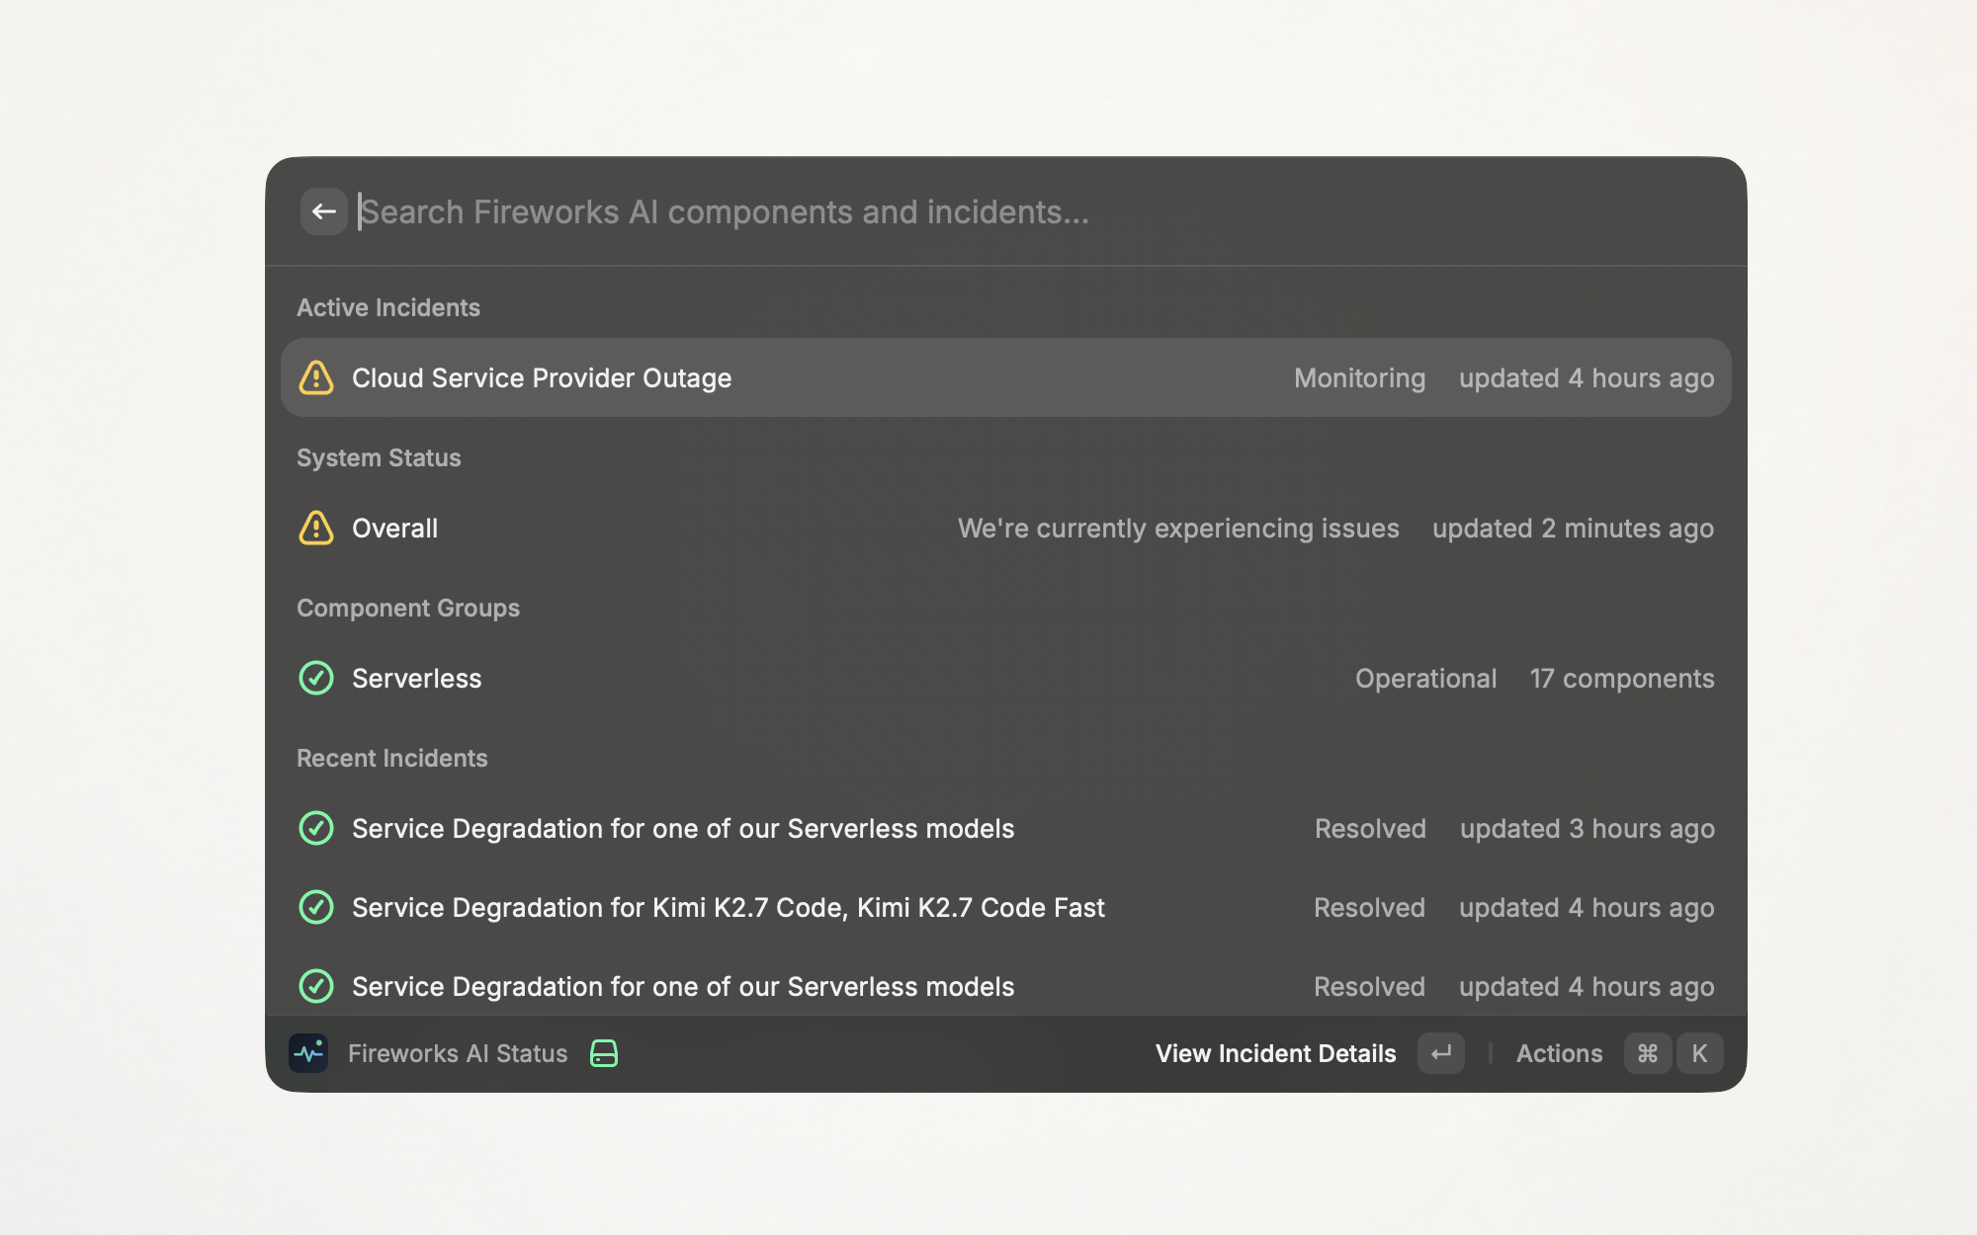Viewport: 1977px width, 1235px height.
Task: Click the K key badge
Action: tap(1699, 1053)
